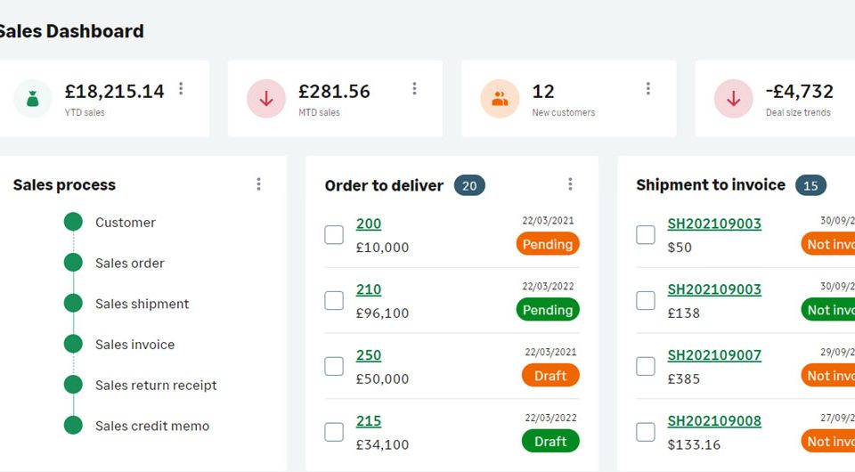Go to the Sales shipment step
855x472 pixels.
[142, 304]
